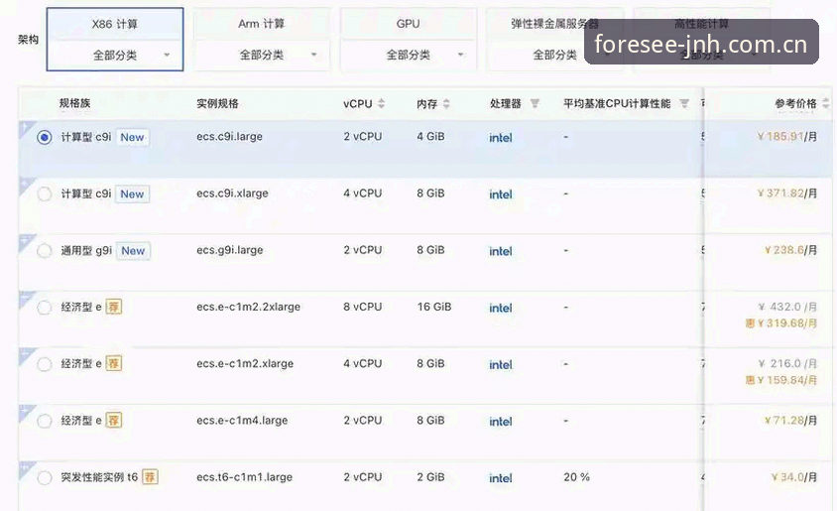Open 全部分类 dropdown under Arm 计算
The height and width of the screenshot is (511, 837).
(261, 55)
